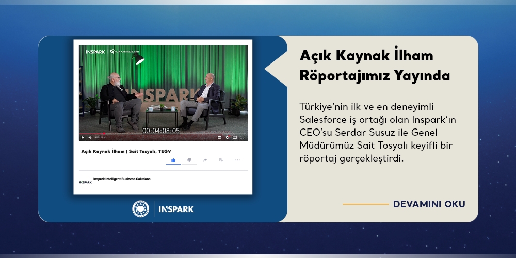The width and height of the screenshot is (516, 258).
Task: Open the video settings gear
Action: click(x=228, y=138)
